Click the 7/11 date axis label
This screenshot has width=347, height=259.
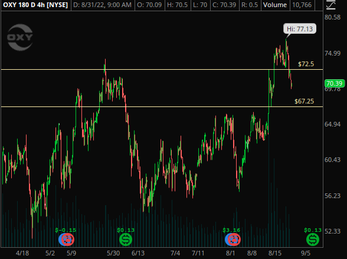click(x=198, y=253)
